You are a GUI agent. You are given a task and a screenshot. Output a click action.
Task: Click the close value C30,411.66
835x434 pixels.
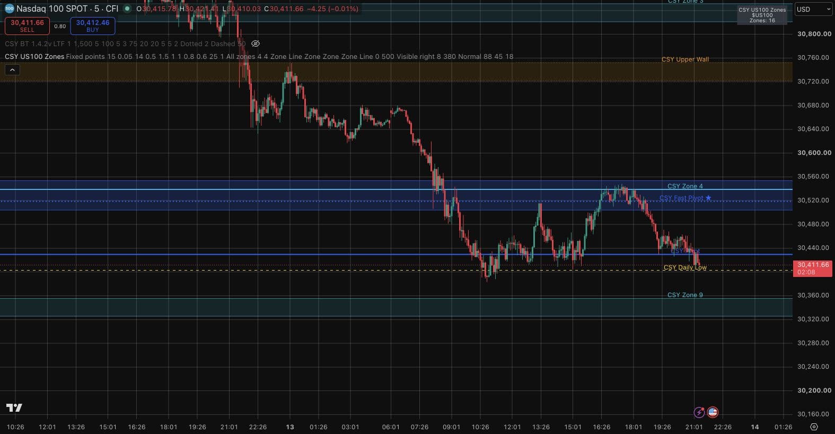[284, 8]
